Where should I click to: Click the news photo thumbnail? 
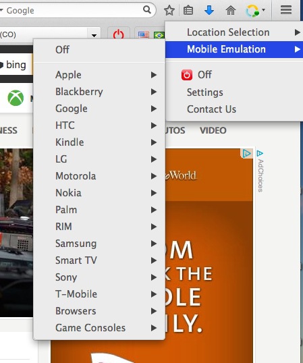click(x=16, y=233)
